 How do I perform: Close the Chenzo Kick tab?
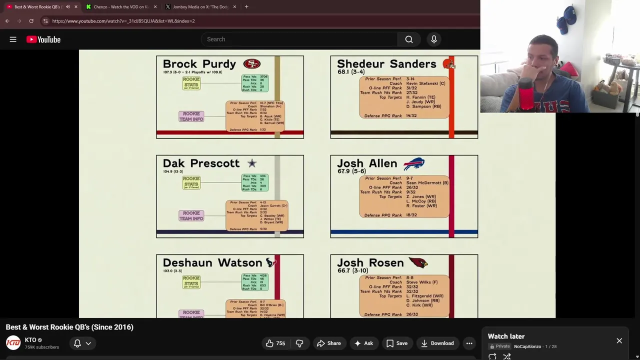[155, 7]
